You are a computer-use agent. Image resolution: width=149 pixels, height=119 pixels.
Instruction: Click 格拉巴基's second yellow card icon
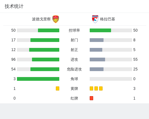pyautogui.click(x=96, y=88)
